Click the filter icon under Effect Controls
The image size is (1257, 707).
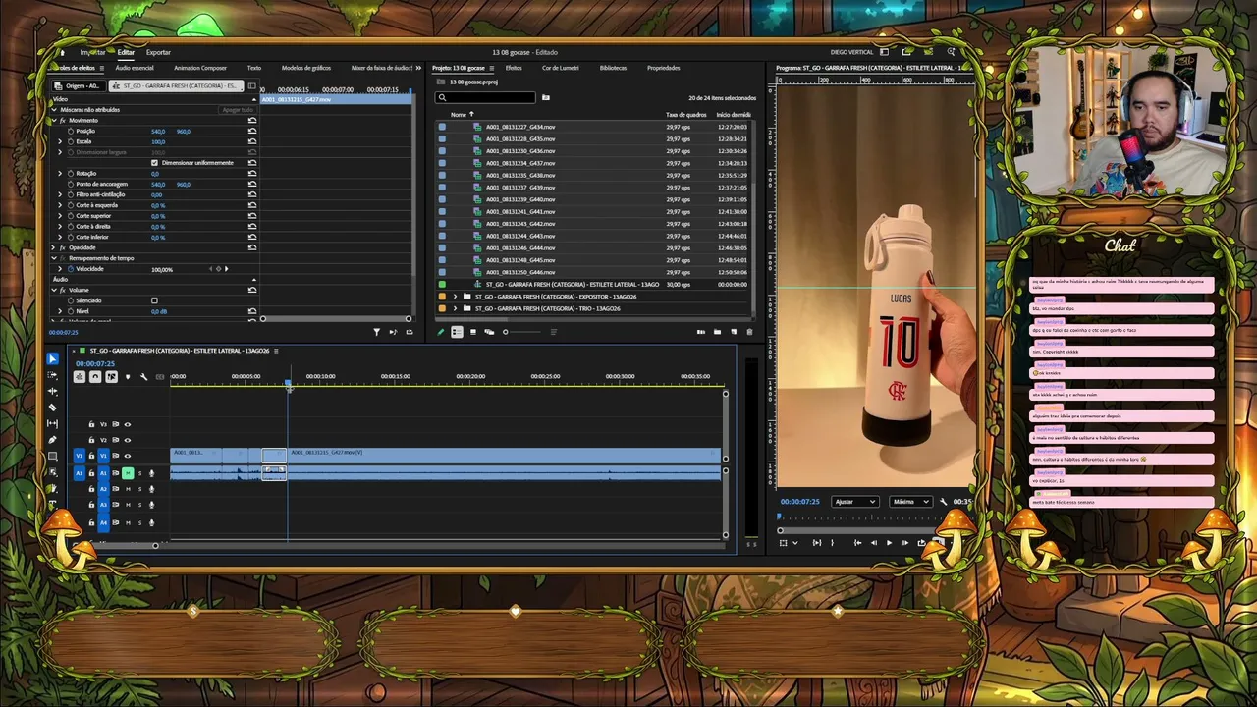[376, 332]
